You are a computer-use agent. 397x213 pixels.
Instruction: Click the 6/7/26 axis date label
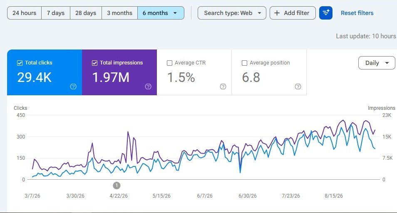pyautogui.click(x=205, y=196)
